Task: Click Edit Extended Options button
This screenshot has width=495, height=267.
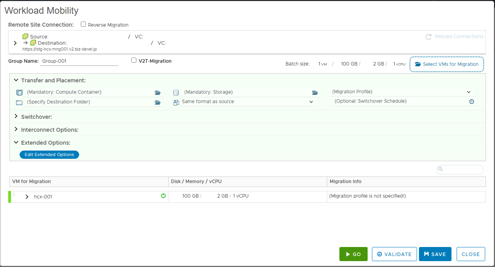Action: (x=49, y=154)
